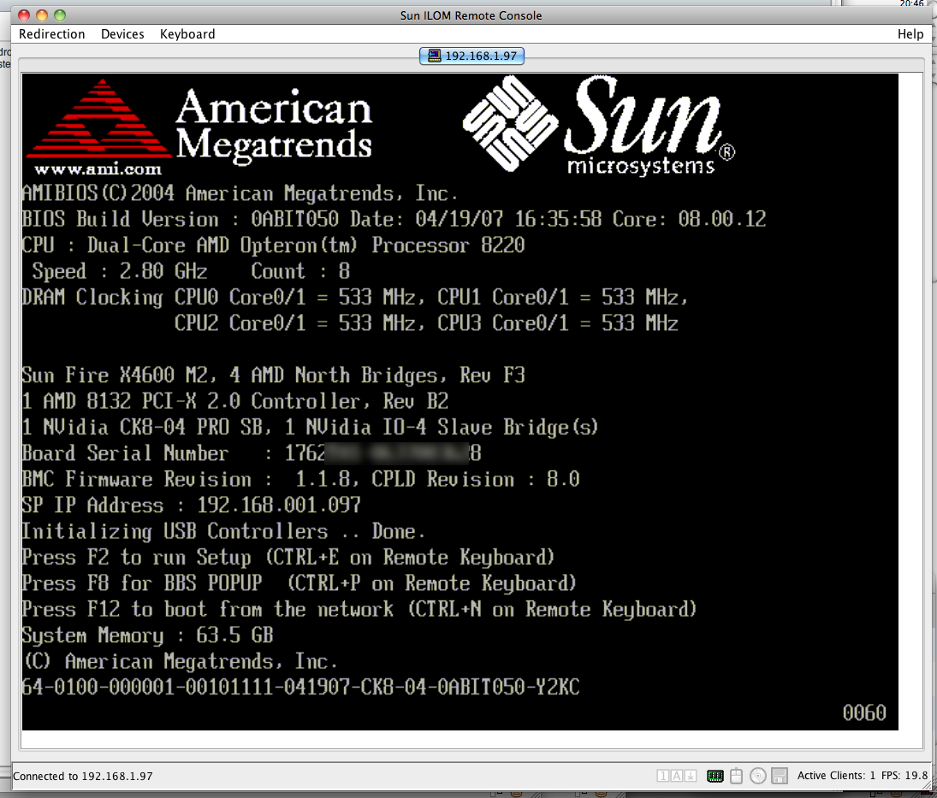Open the Help menu
The image size is (937, 798).
pyautogui.click(x=910, y=34)
